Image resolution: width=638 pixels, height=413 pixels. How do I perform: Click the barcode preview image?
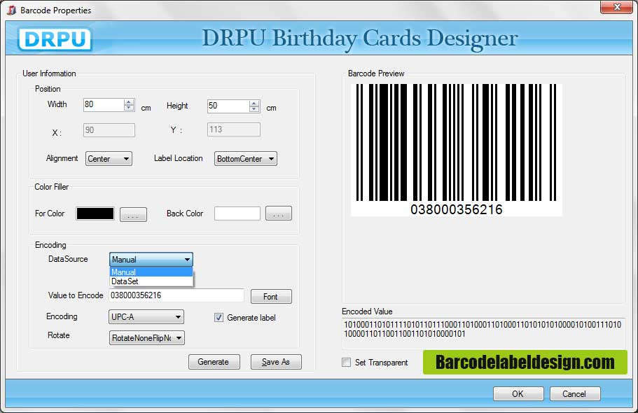click(456, 150)
